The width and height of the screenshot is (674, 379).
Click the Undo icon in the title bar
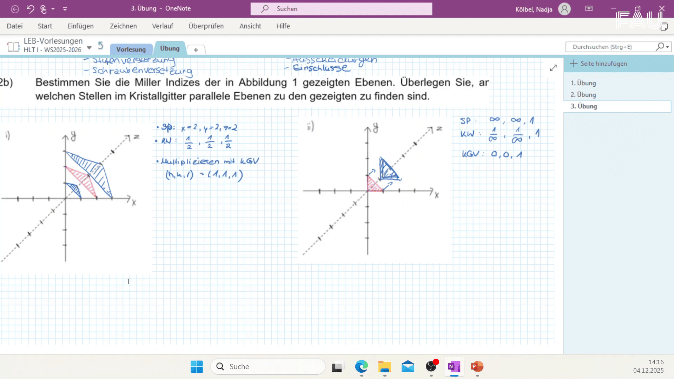click(x=31, y=9)
